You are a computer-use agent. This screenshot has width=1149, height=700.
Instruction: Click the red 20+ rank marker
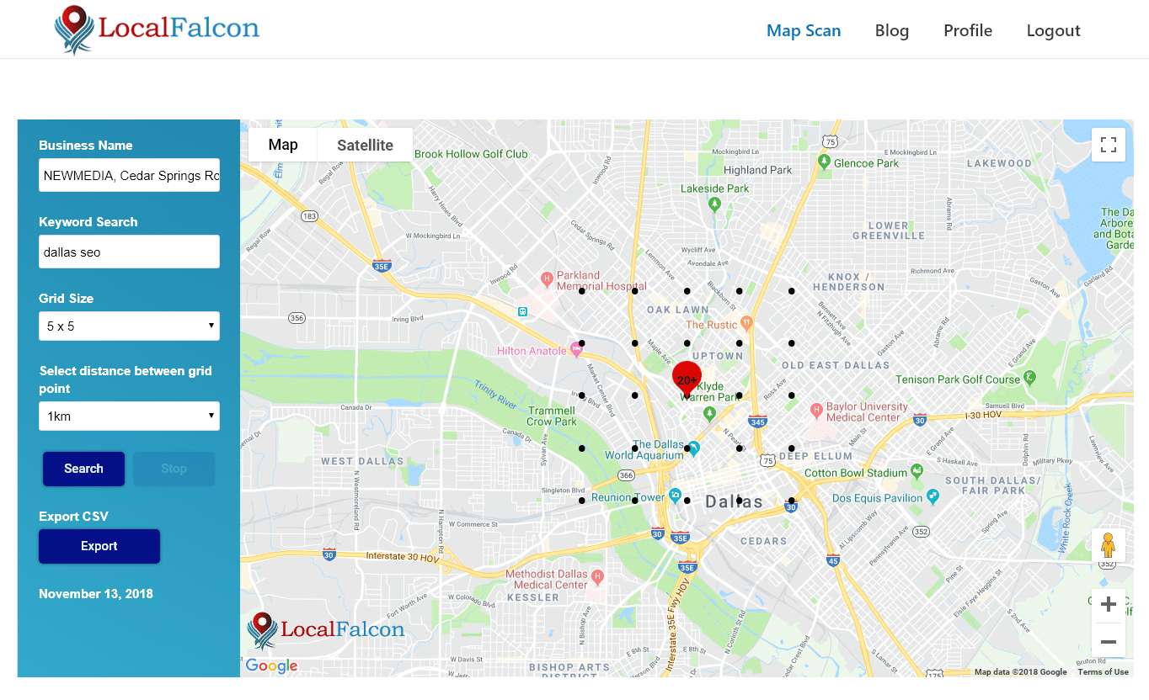coord(687,379)
